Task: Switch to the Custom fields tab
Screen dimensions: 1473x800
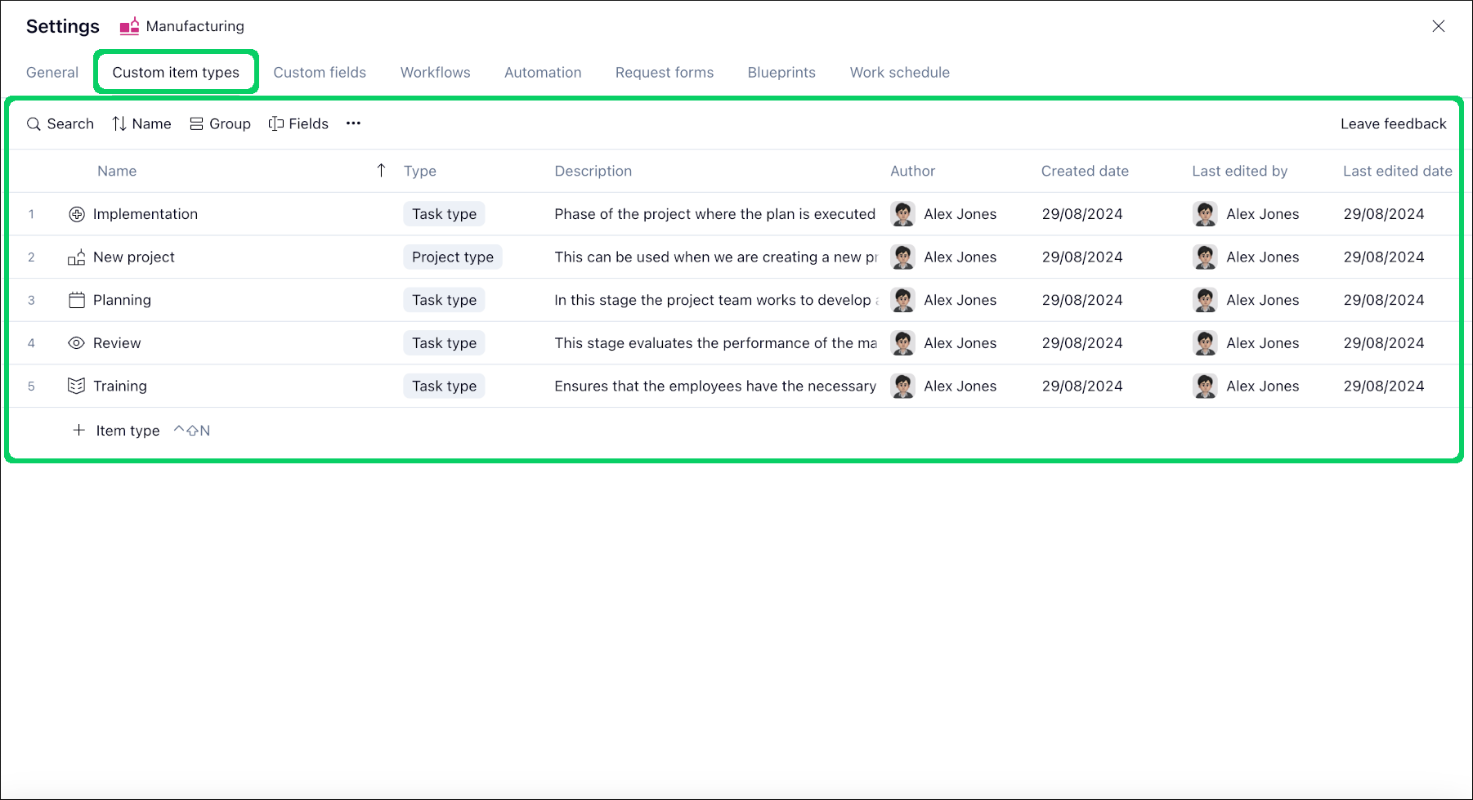Action: click(x=320, y=72)
